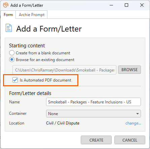
Task: Maximize the Add a Form/Letter dialog
Action: [x=126, y=5]
